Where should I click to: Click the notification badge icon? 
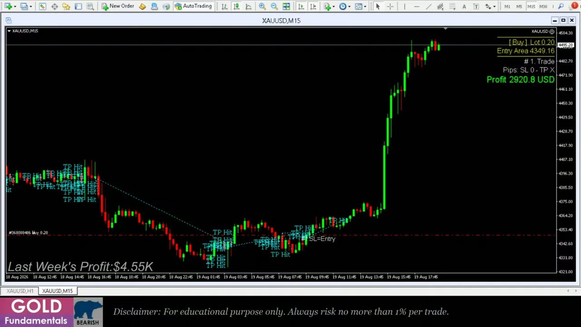574,6
